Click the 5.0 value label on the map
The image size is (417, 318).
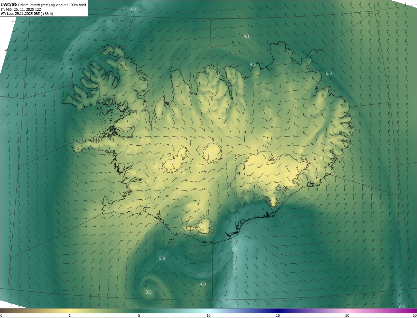[329, 73]
